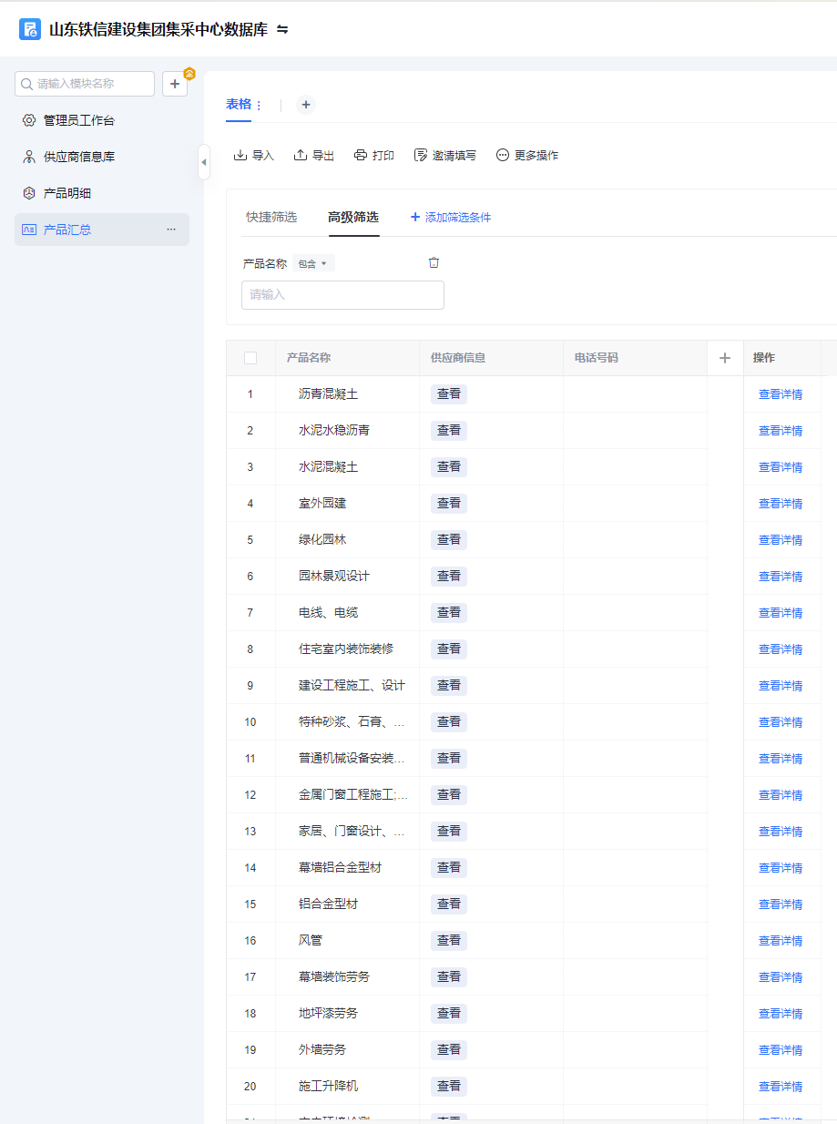Open the 包含 condition dropdown
Image resolution: width=837 pixels, height=1124 pixels.
313,263
